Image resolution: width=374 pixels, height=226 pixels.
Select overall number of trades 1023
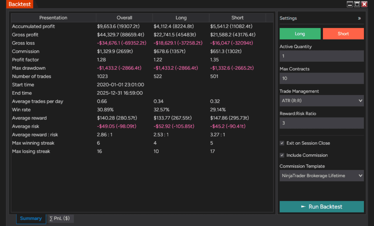102,76
